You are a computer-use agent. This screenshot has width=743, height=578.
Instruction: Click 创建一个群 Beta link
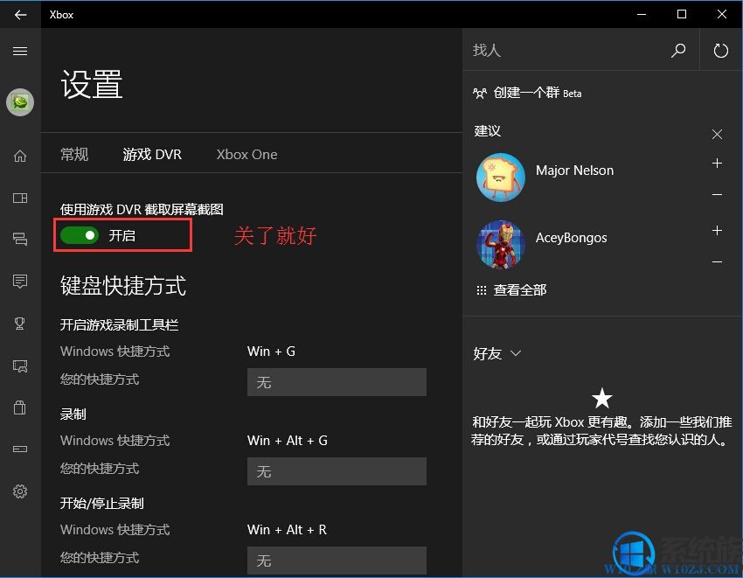(538, 93)
